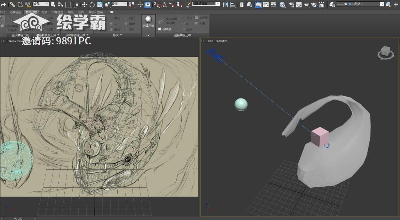
Task: Switch to the 材质 ribbon tab
Action: [x=44, y=12]
